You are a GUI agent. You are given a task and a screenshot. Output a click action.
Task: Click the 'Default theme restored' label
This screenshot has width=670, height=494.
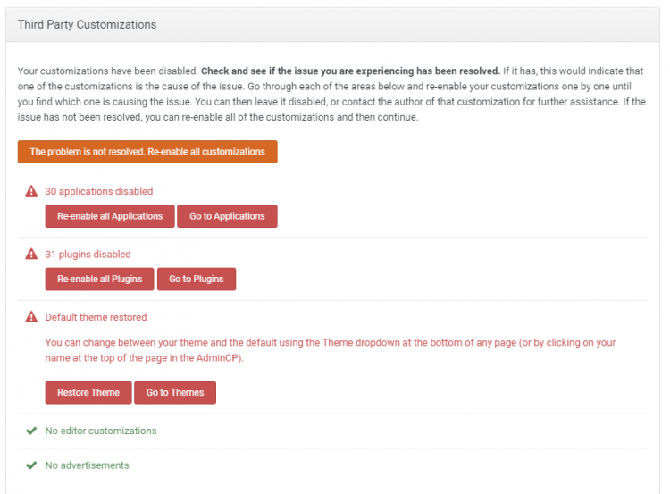click(x=96, y=317)
